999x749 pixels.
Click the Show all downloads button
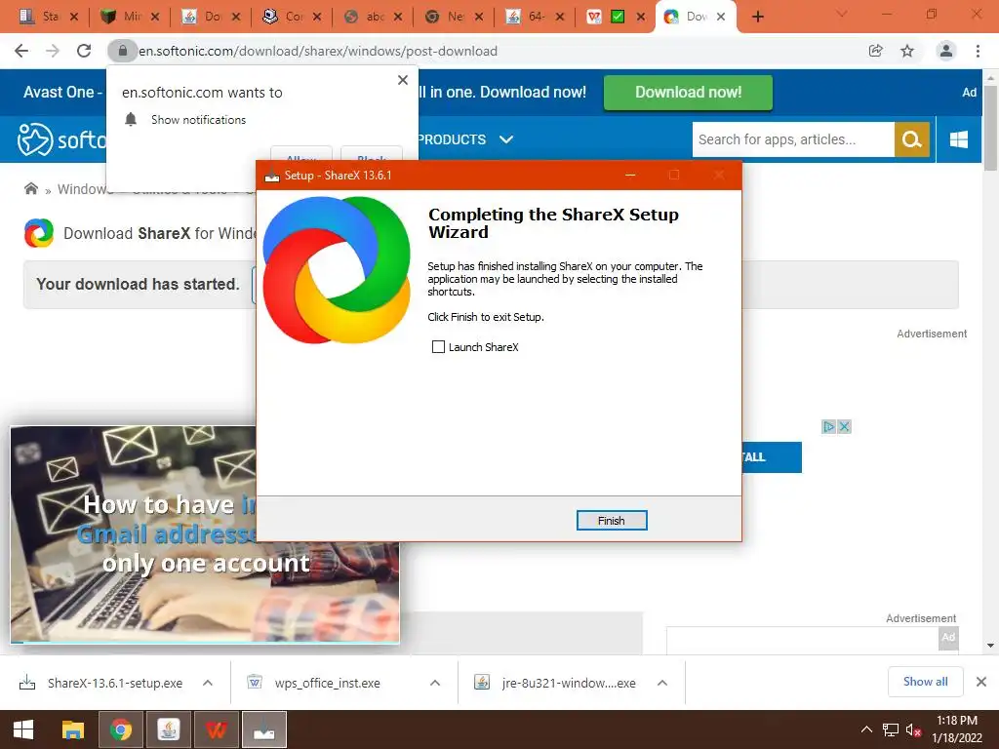(925, 682)
